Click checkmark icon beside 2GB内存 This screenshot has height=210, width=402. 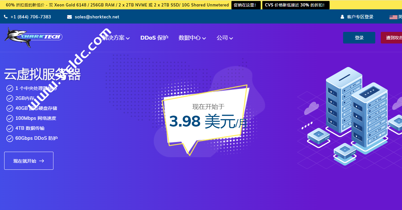point(10,98)
